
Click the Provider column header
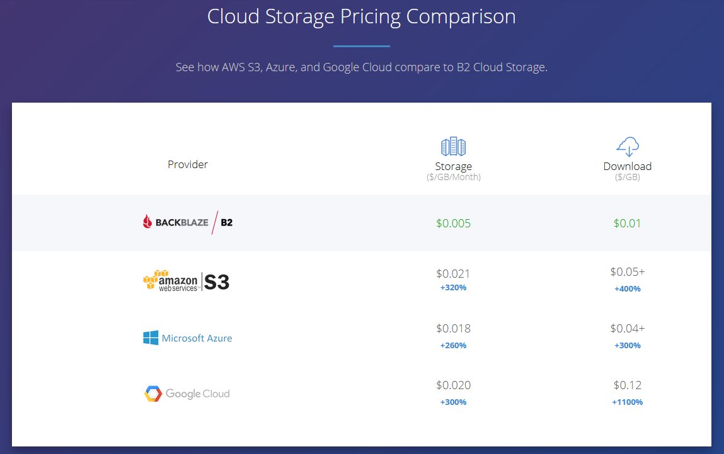coord(188,164)
